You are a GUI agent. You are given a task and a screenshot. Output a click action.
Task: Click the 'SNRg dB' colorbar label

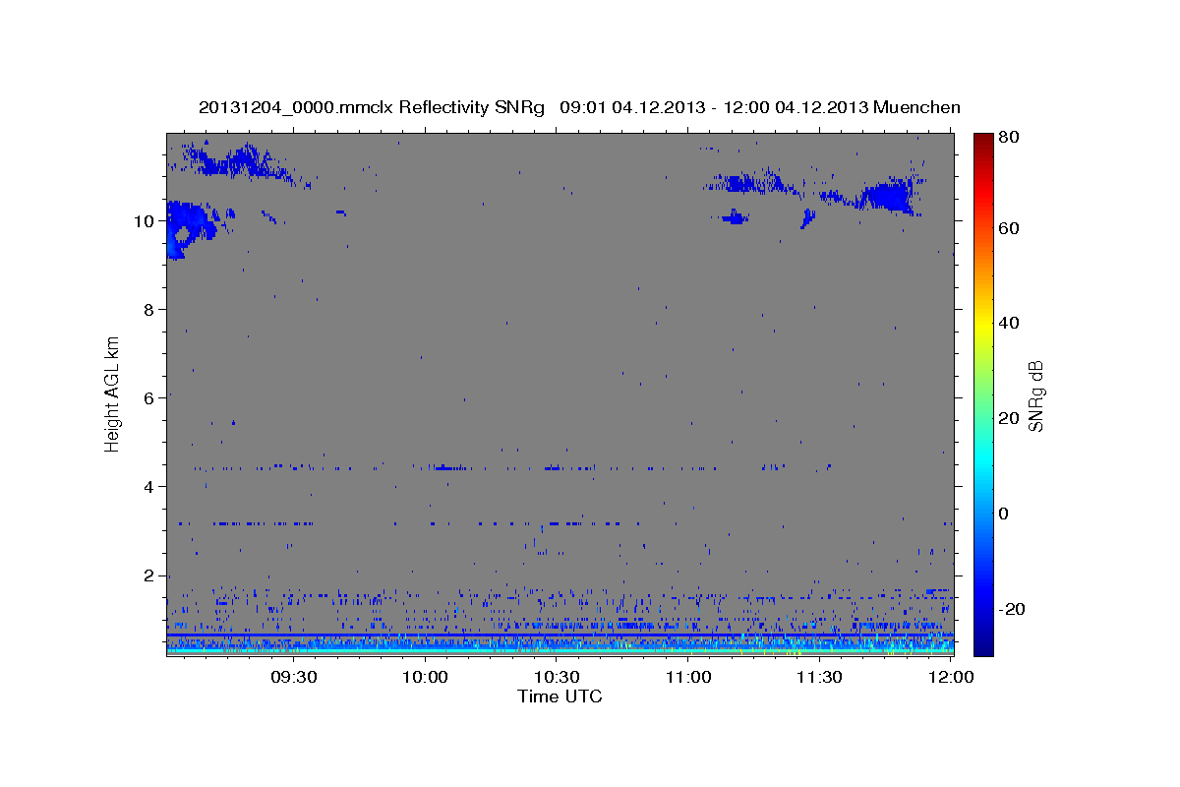tap(1035, 395)
